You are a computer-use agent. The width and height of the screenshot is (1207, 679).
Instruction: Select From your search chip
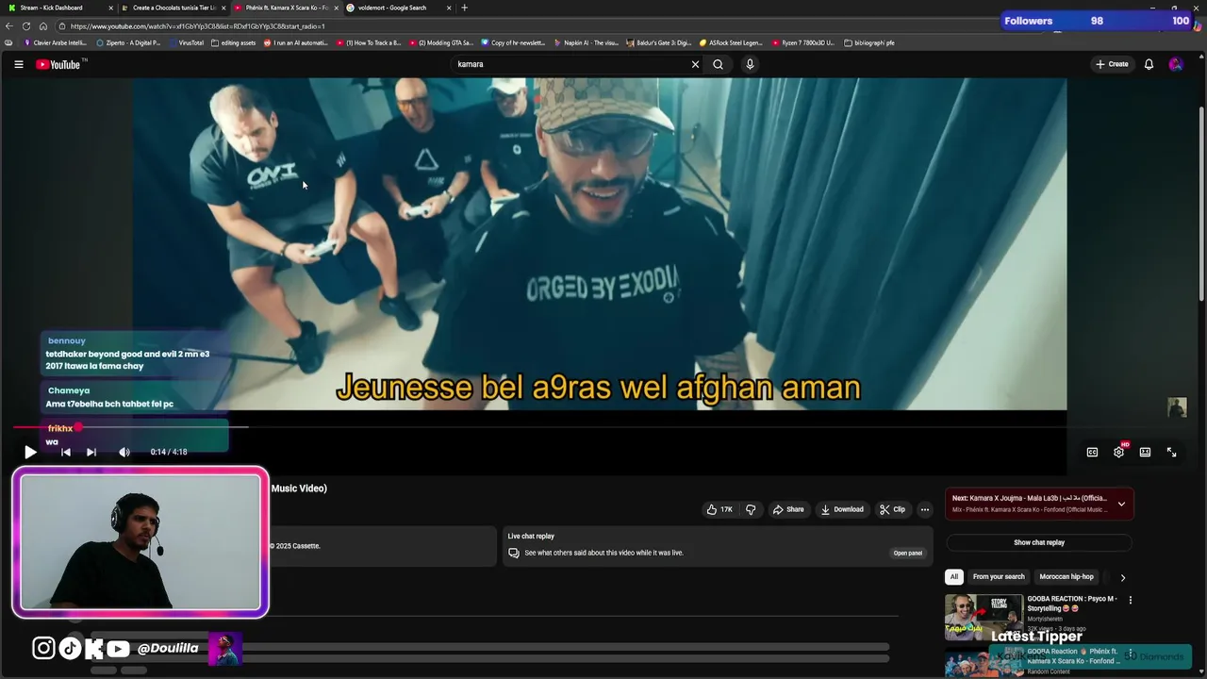tap(999, 576)
